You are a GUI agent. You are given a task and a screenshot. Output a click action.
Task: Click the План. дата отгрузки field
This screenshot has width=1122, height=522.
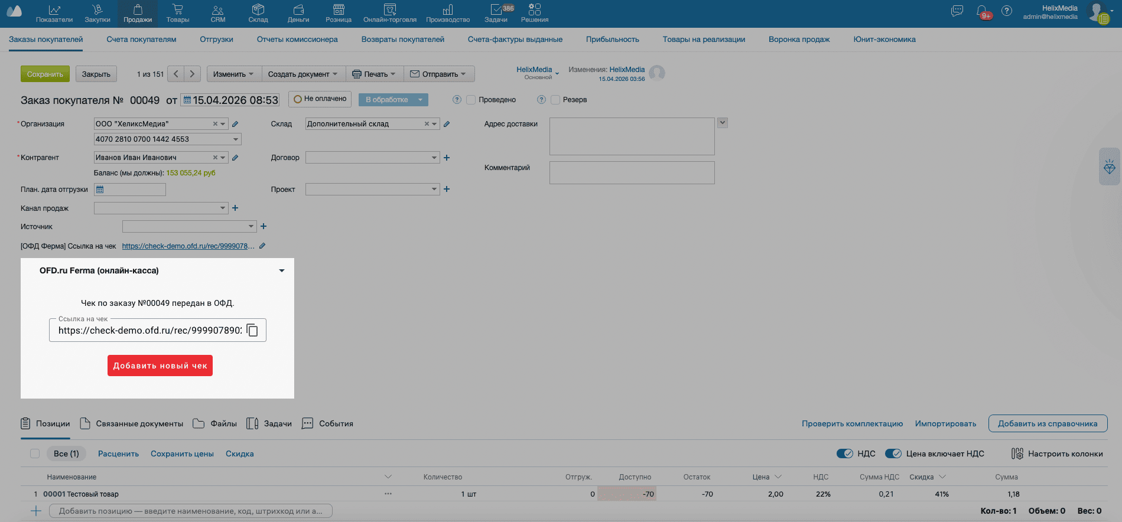coord(130,190)
